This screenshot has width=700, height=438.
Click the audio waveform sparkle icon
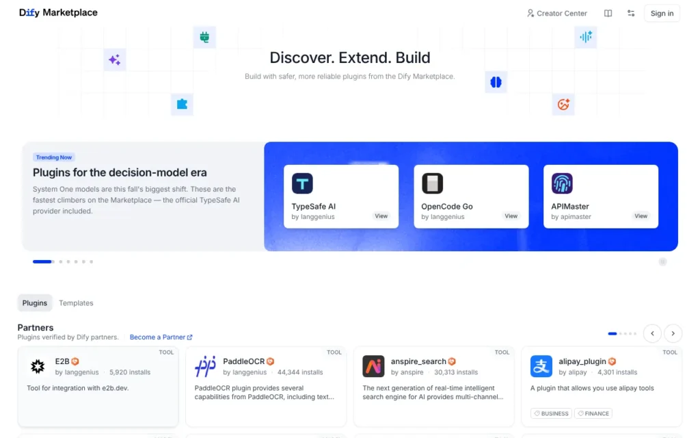[586, 37]
